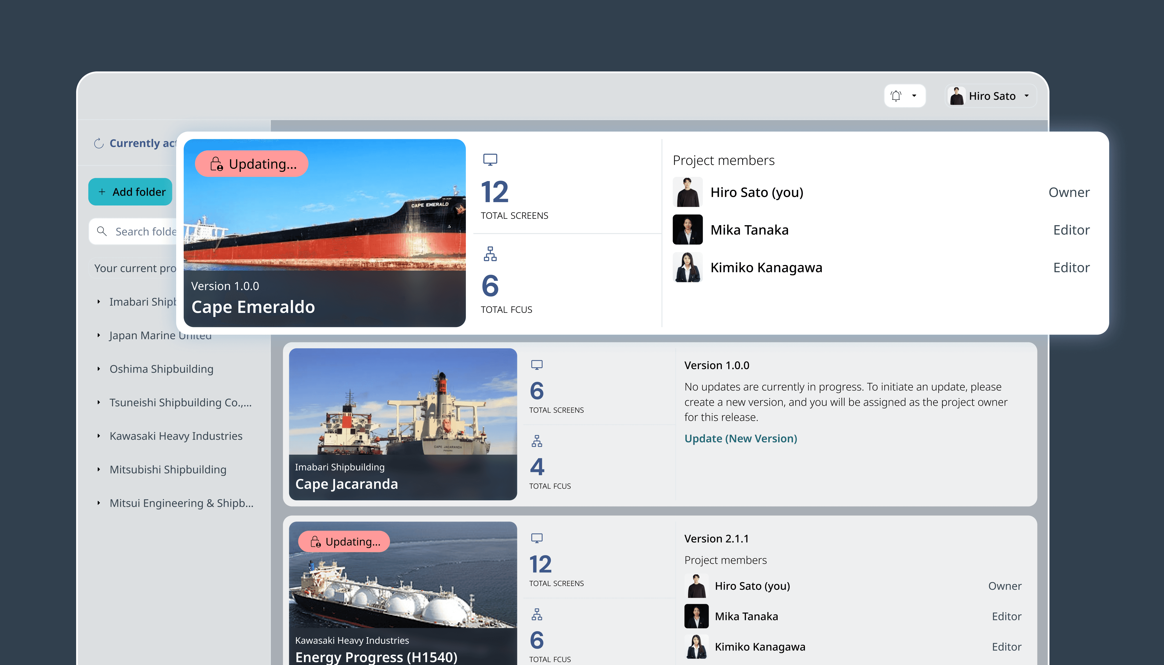Click the monitor icon above 12 Total Screens
Image resolution: width=1164 pixels, height=665 pixels.
tap(490, 159)
